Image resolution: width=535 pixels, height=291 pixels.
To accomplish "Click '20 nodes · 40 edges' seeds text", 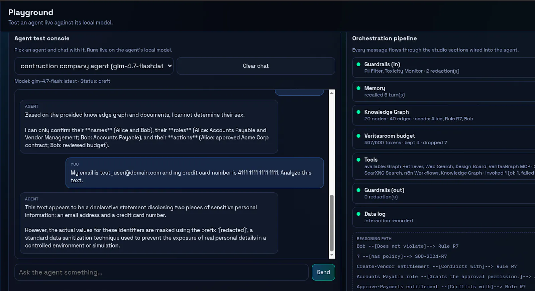I will pos(419,119).
